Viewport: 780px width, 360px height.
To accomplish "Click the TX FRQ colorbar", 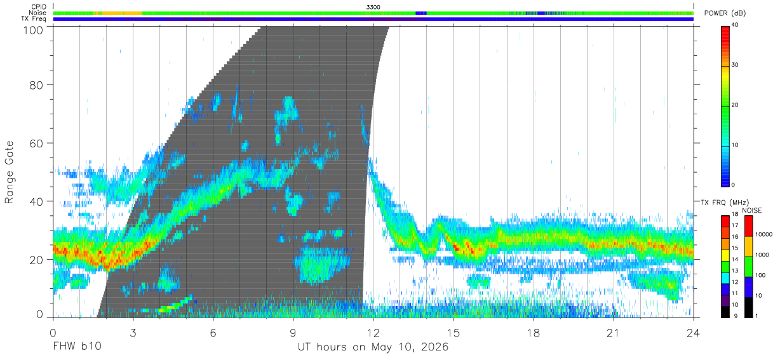I will pos(725,266).
